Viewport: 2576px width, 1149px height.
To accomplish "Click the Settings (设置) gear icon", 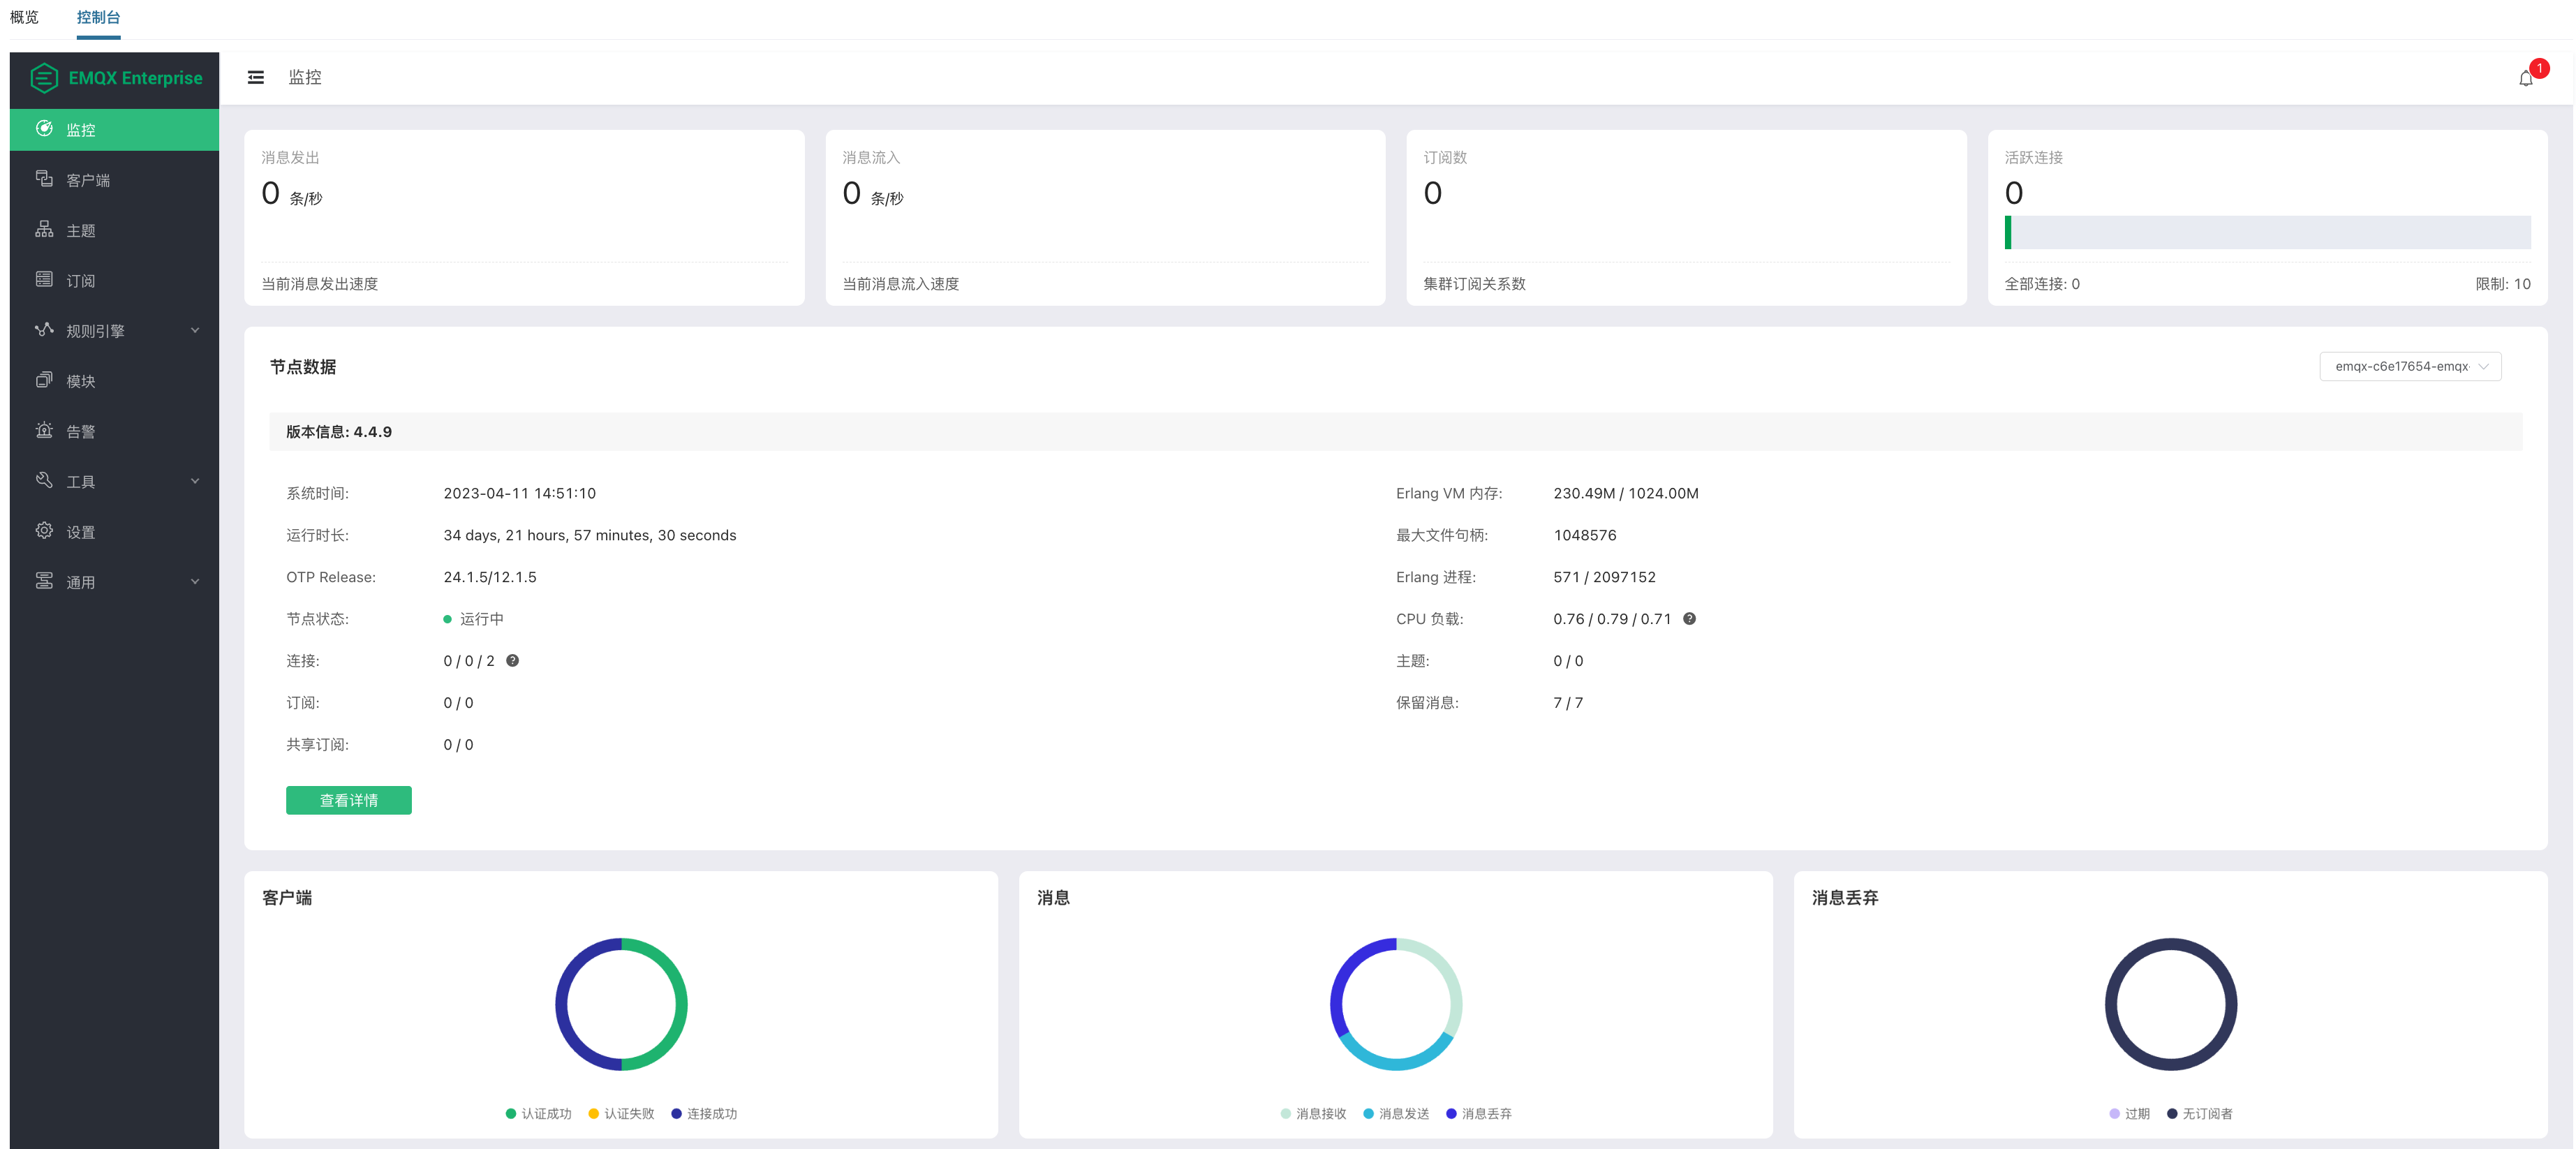I will coord(44,531).
